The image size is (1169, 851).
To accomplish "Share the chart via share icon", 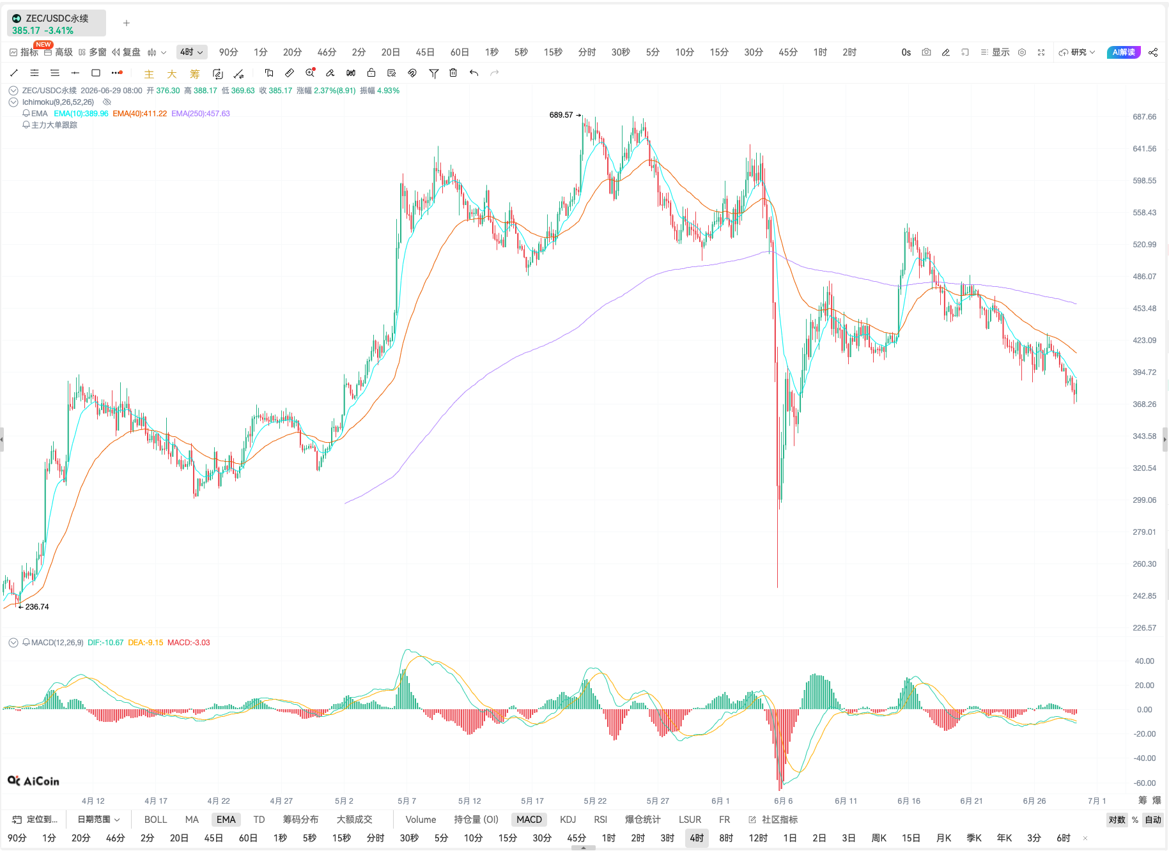I will 1153,52.
